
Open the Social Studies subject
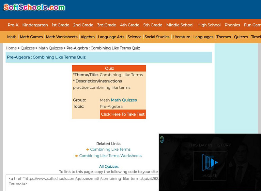[157, 37]
